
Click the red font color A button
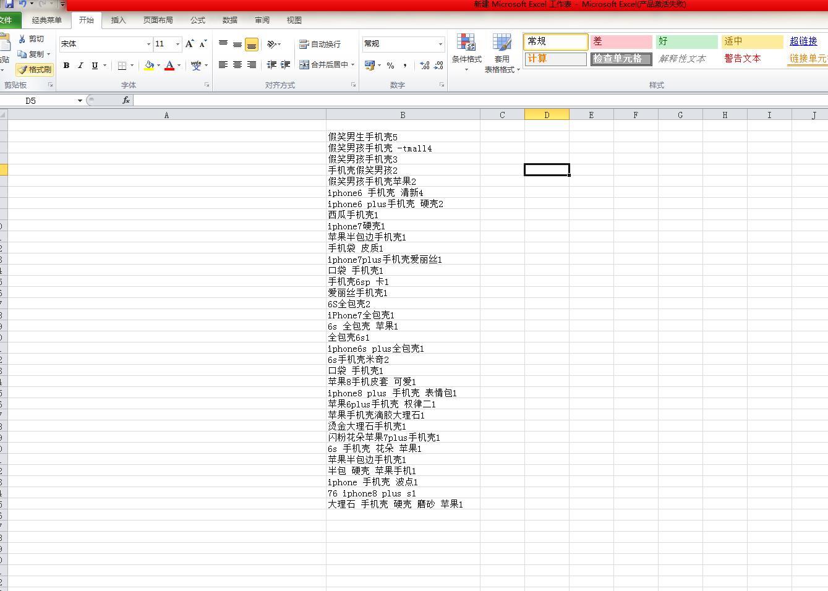[x=169, y=66]
